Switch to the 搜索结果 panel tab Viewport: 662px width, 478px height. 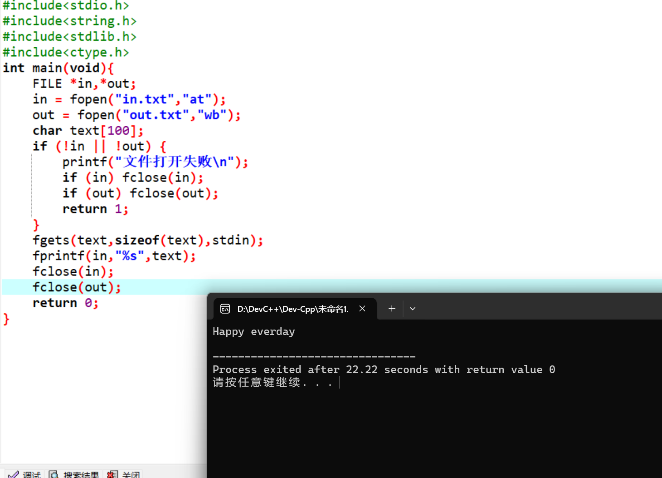pos(82,474)
